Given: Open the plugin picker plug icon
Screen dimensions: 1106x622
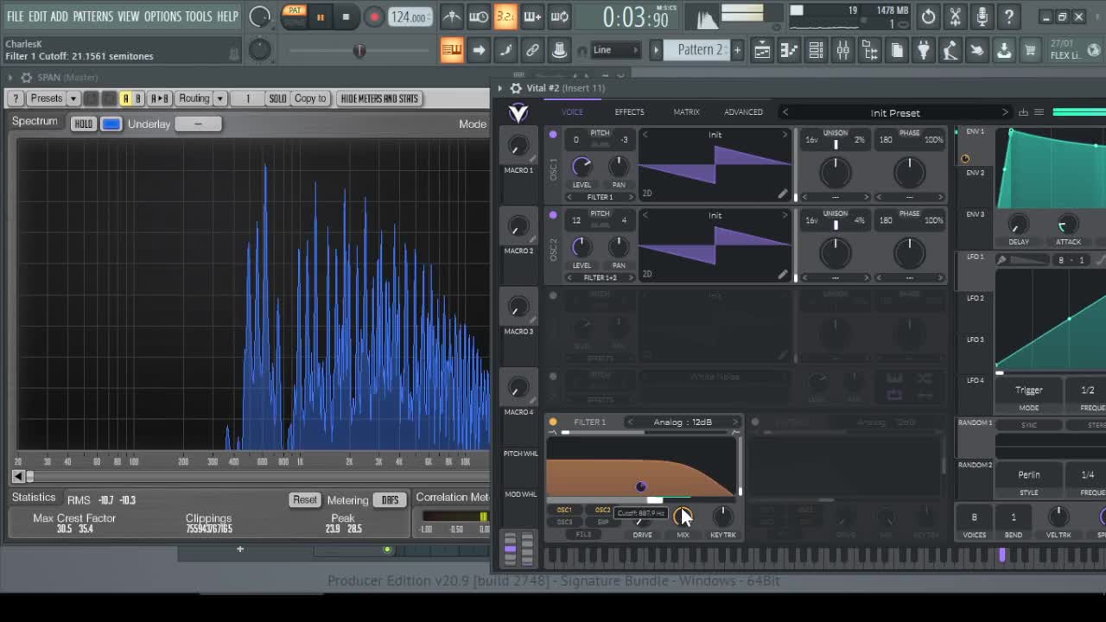Looking at the screenshot, I should (924, 50).
